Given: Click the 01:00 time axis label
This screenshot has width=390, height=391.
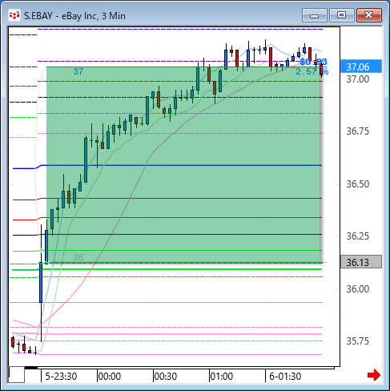Looking at the screenshot, I should 222,377.
